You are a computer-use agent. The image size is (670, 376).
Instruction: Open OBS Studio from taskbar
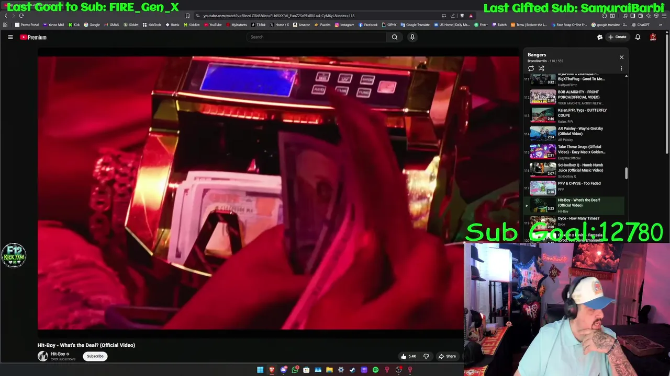click(398, 370)
